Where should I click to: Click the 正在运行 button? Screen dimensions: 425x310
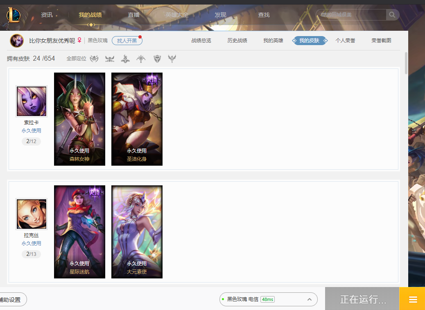pos(362,299)
